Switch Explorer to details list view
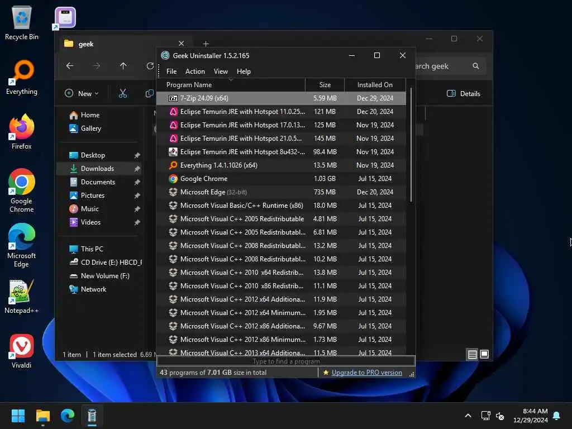Screen dimensions: 572x429 [x=472, y=354]
